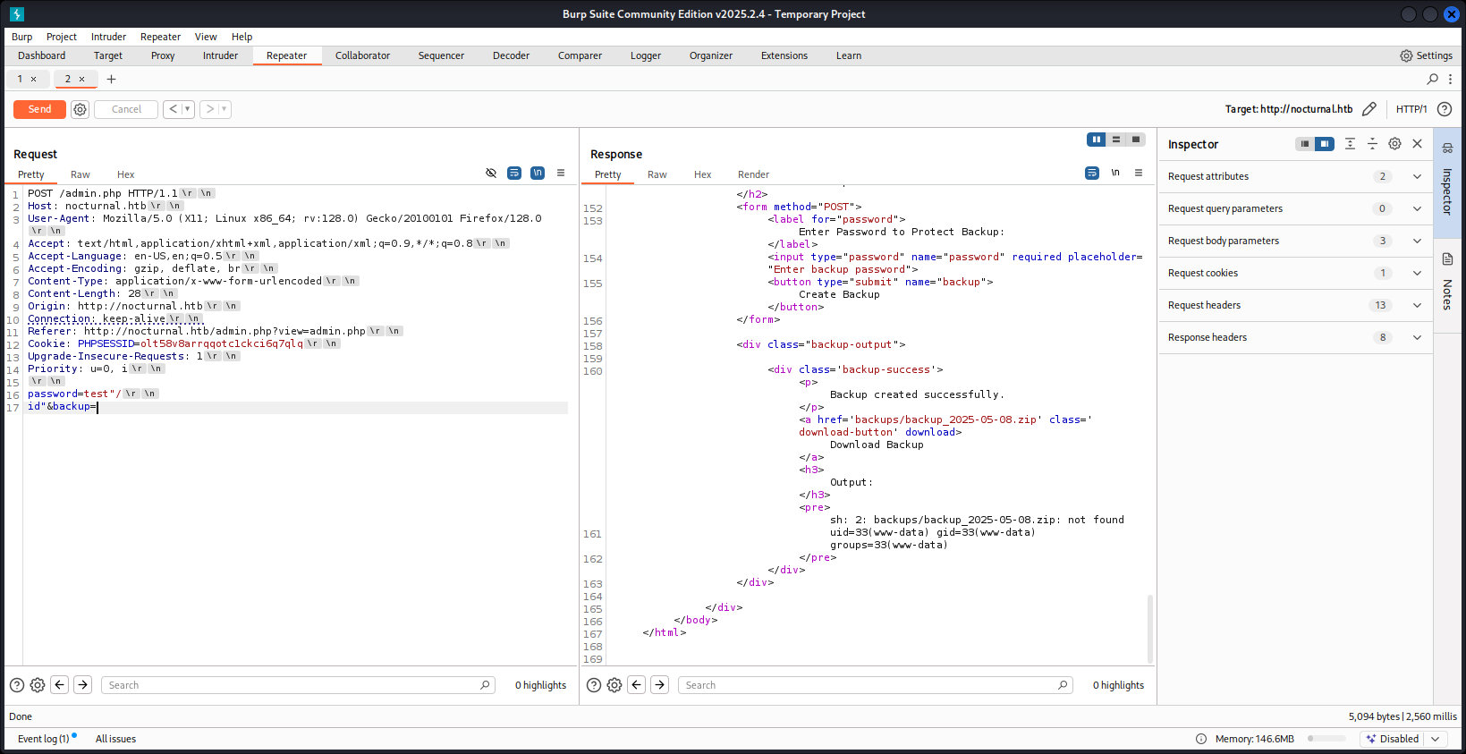Viewport: 1466px width, 754px height.
Task: Add a new Repeater tab
Action: click(x=111, y=79)
